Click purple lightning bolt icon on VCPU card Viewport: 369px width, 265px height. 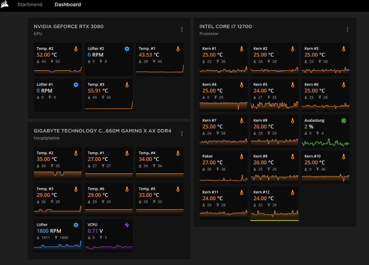pos(127,225)
